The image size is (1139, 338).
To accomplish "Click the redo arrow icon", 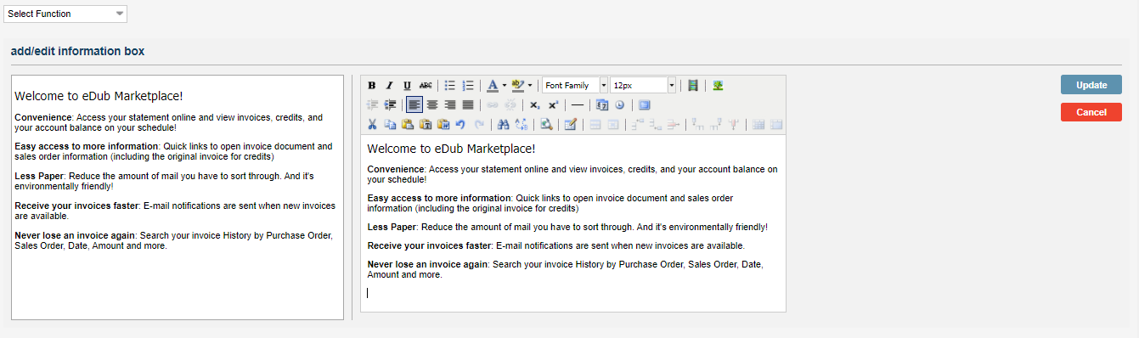I will [x=479, y=124].
